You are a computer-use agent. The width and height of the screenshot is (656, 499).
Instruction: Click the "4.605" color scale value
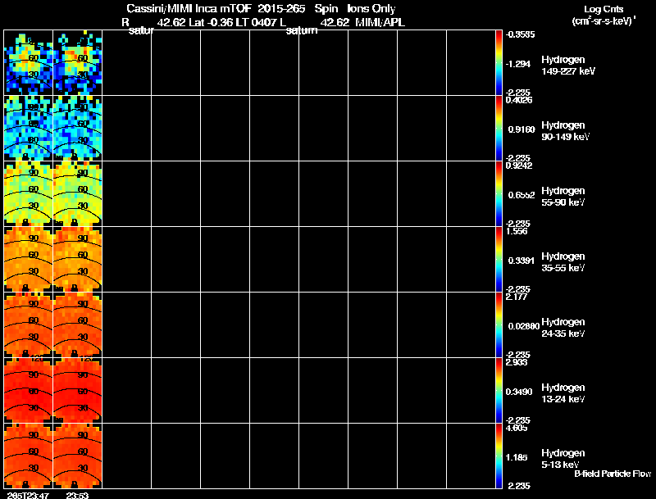pyautogui.click(x=517, y=428)
